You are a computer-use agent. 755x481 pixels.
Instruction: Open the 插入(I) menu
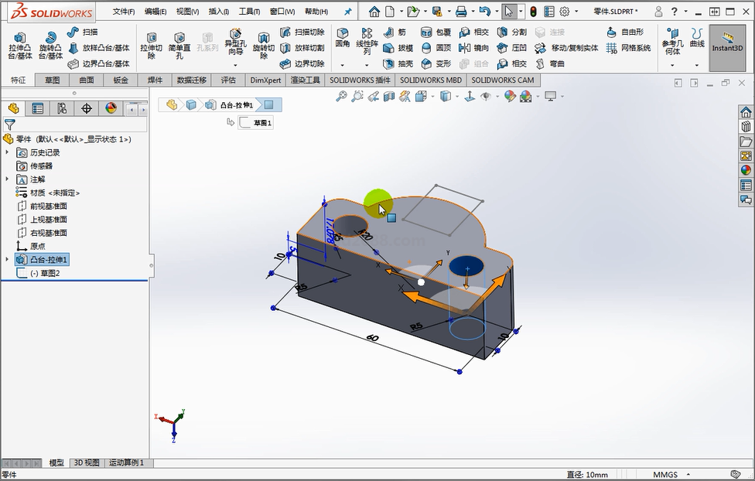(x=219, y=12)
